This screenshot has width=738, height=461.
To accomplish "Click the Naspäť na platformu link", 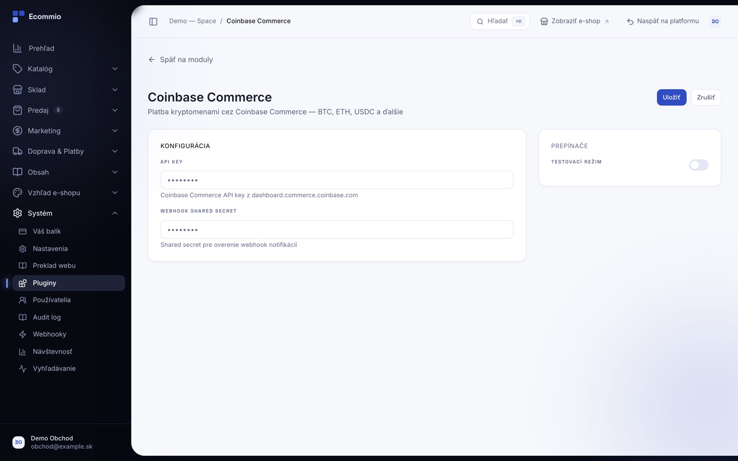I will click(x=663, y=22).
